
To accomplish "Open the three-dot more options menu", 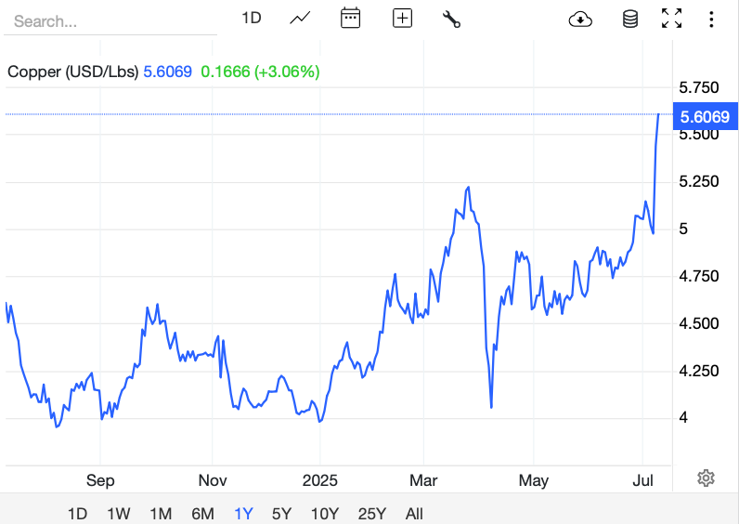I will [x=711, y=19].
